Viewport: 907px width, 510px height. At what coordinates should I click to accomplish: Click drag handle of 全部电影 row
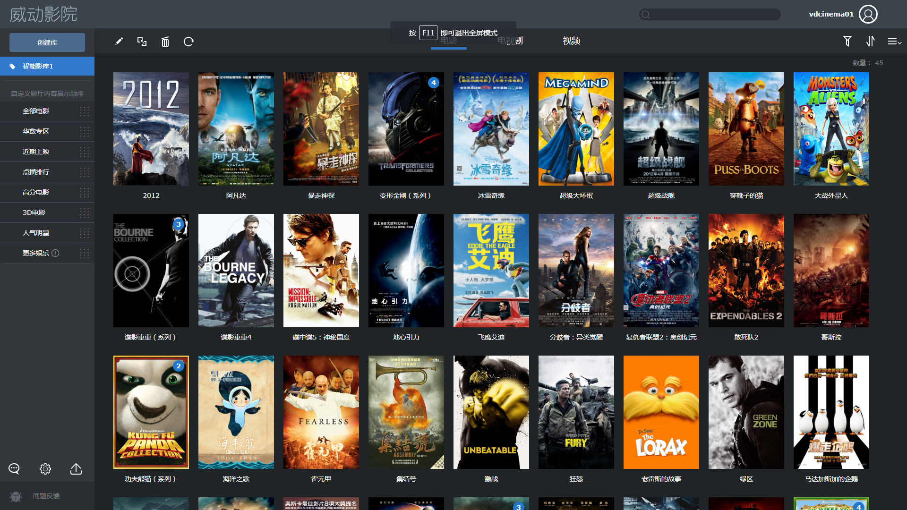tap(84, 111)
